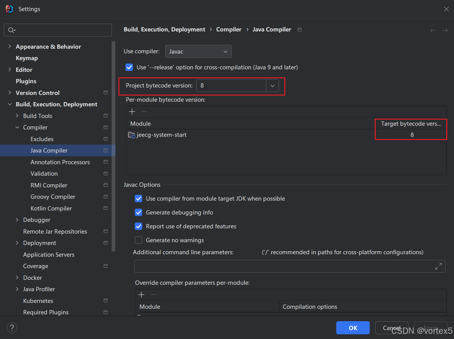The width and height of the screenshot is (454, 339).
Task: Open Application Servers settings
Action: (49, 255)
